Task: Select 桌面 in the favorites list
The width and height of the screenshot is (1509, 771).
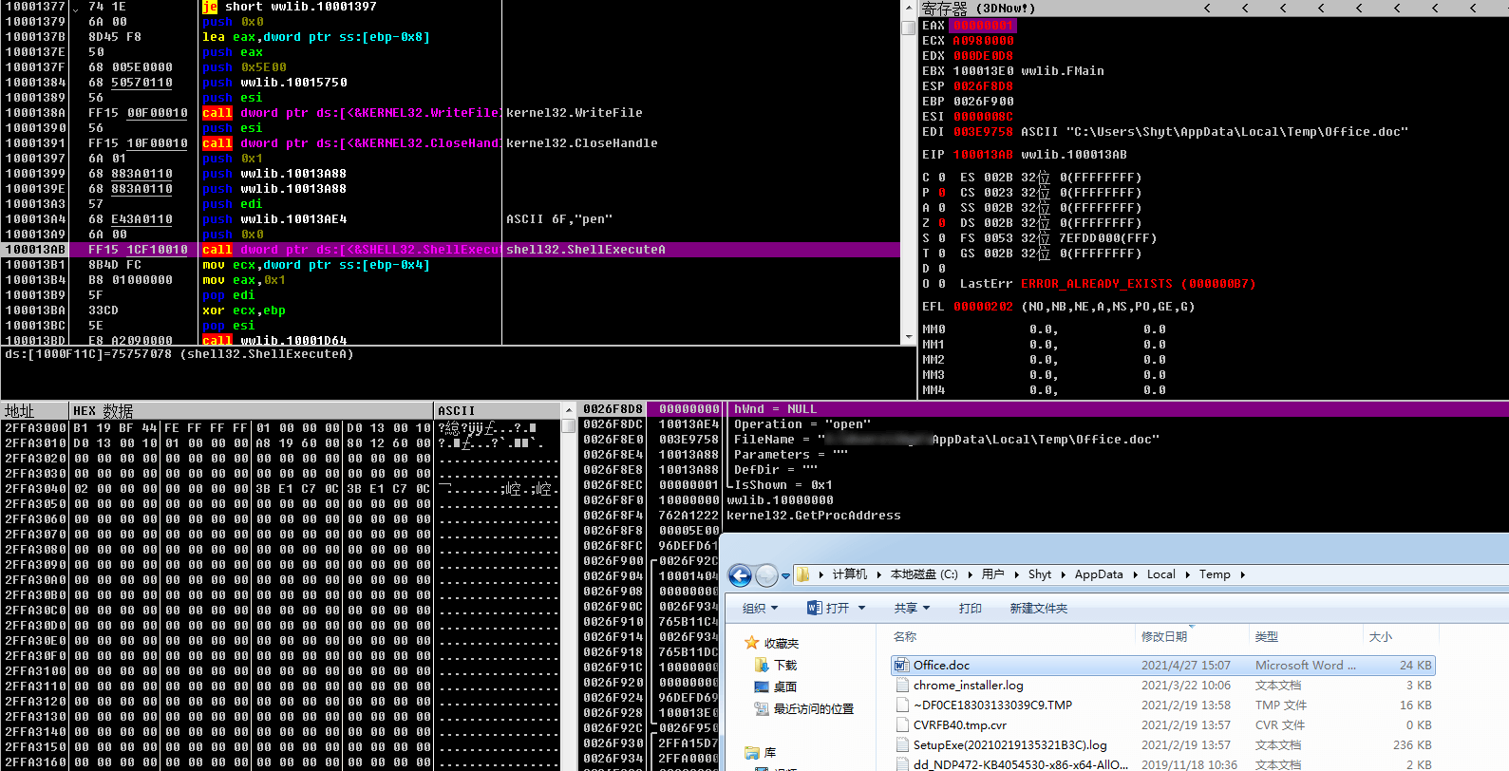Action: pyautogui.click(x=785, y=686)
